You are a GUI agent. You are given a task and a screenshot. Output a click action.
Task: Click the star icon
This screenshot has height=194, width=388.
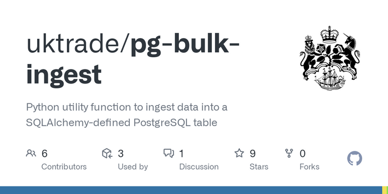click(x=239, y=153)
